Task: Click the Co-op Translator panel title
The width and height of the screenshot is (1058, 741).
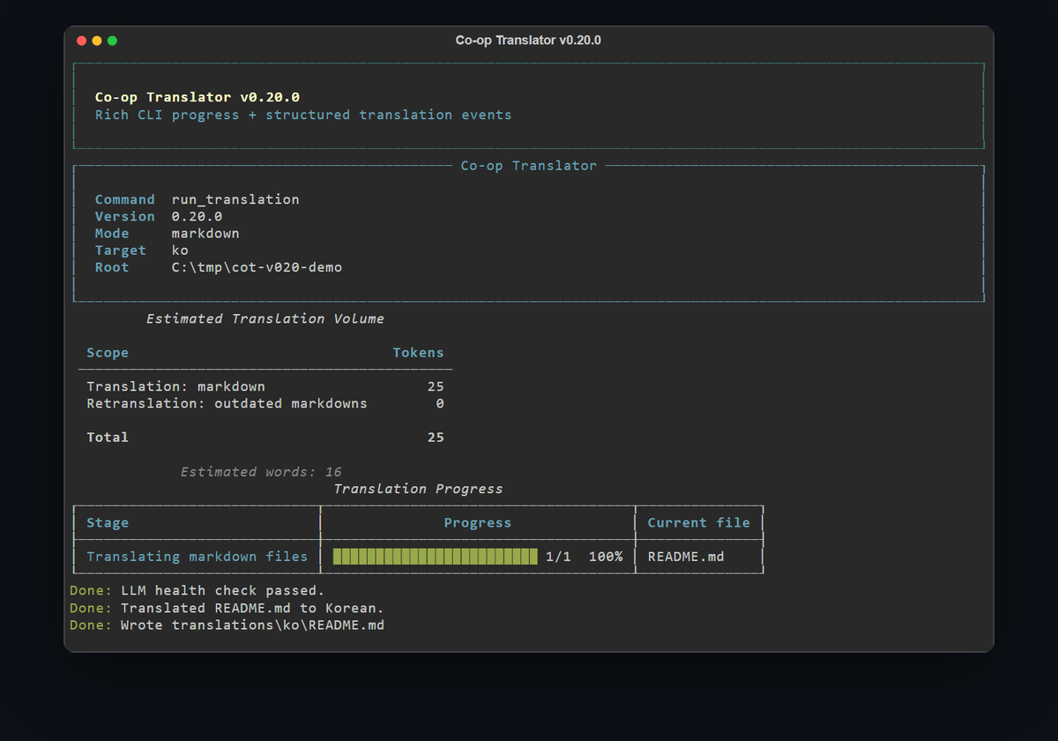Action: (528, 166)
